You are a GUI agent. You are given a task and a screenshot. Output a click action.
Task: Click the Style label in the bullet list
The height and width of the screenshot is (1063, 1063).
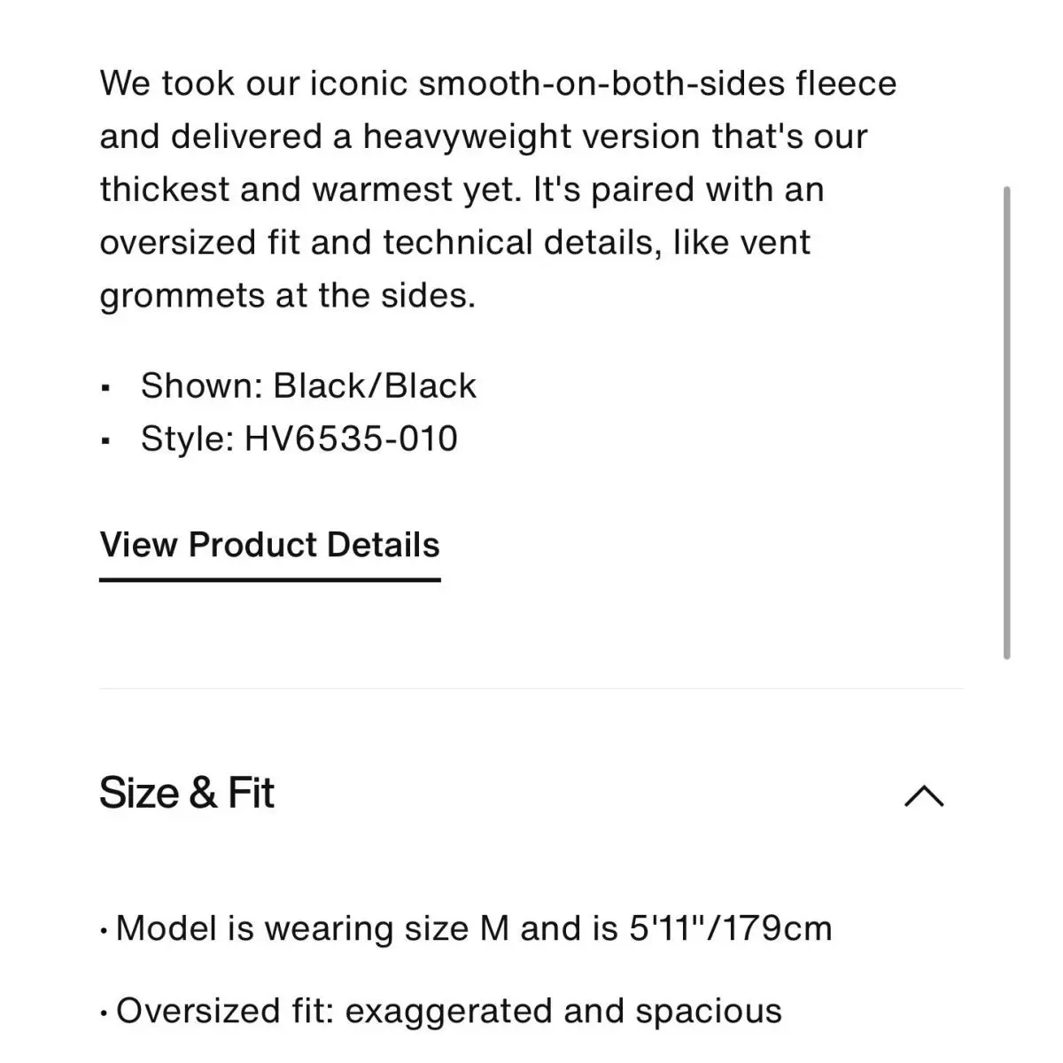click(x=187, y=438)
